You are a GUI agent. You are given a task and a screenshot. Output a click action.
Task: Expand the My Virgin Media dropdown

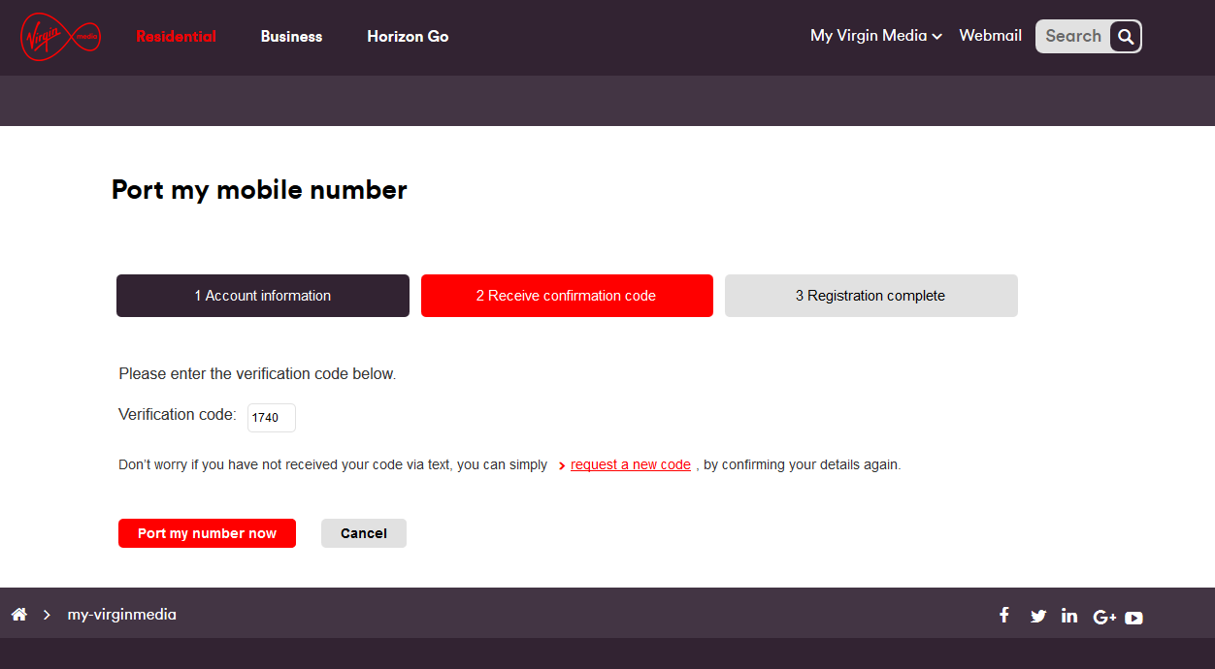[876, 36]
